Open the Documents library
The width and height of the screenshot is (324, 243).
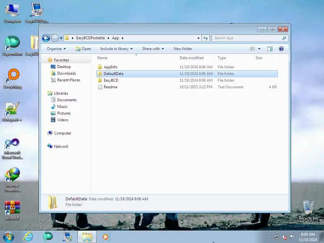[67, 100]
